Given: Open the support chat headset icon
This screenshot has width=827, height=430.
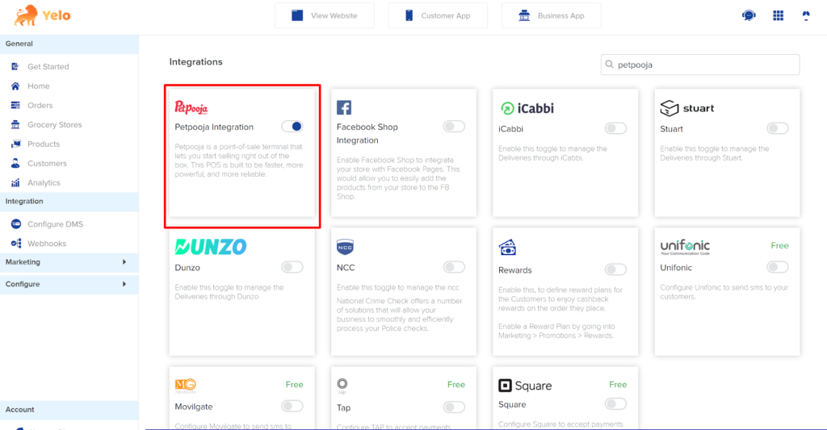Looking at the screenshot, I should (x=749, y=15).
